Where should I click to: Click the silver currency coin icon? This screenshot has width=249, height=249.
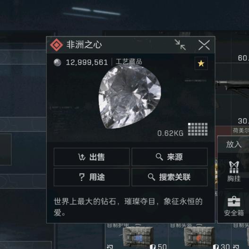57,62
